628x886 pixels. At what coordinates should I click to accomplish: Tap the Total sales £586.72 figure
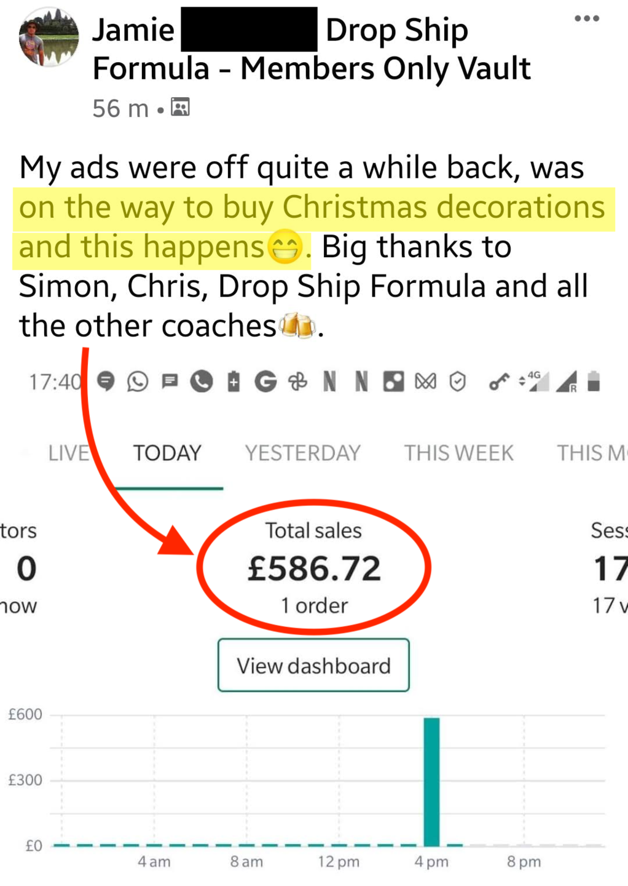point(314,568)
